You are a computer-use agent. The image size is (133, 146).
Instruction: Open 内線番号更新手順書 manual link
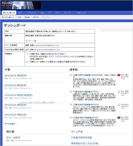(81, 138)
